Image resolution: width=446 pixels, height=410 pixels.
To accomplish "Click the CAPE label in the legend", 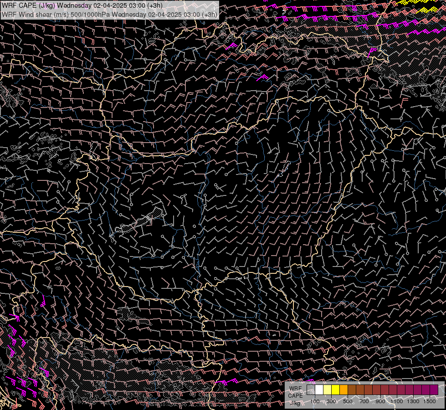I will click(295, 395).
